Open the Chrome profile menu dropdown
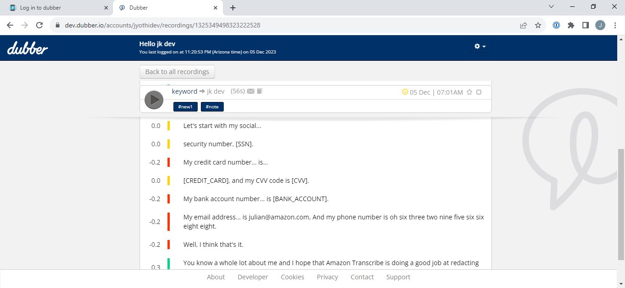This screenshot has width=625, height=288. [x=600, y=25]
